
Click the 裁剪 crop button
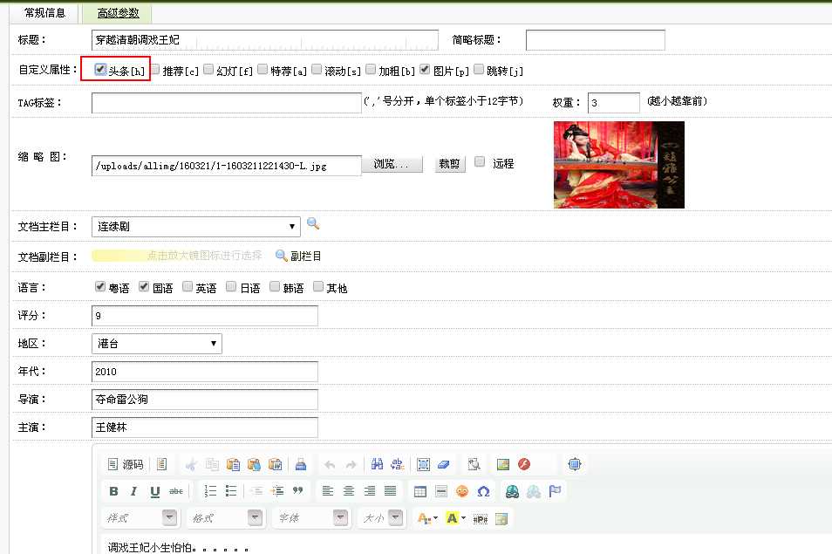pyautogui.click(x=450, y=164)
